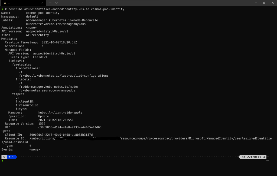Minimize the terminal window
Viewport: 277px width, 176px height.
click(x=255, y=3)
